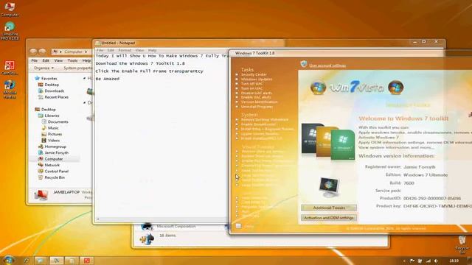
Task: Open the CamStudio desktop shortcut
Action: coord(10,68)
